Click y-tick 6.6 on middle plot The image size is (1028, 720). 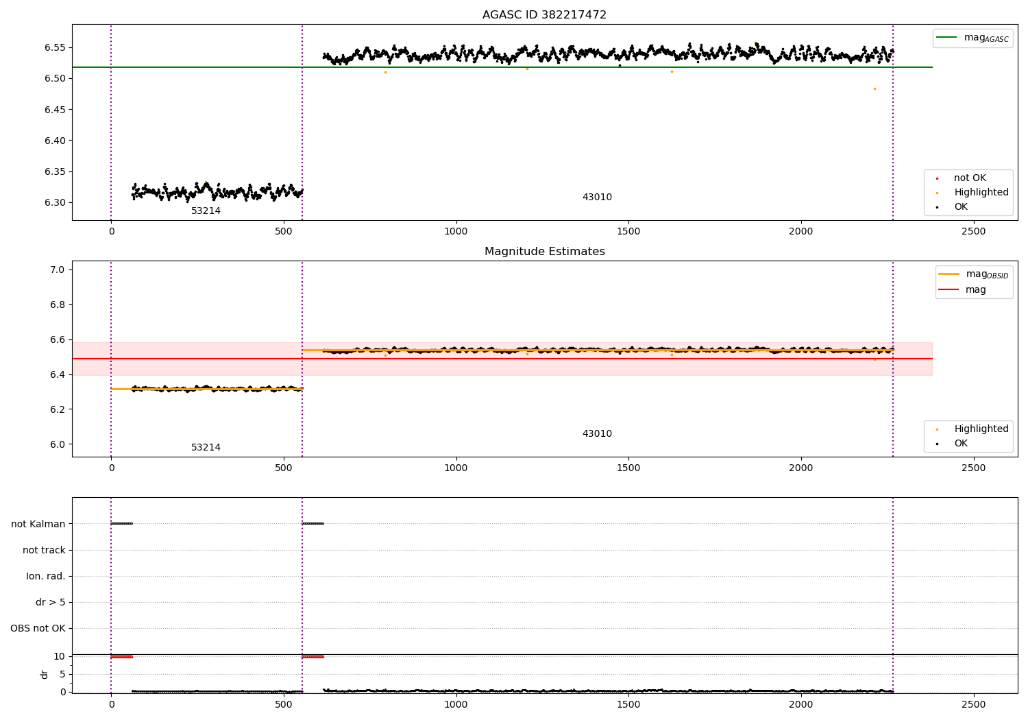(x=58, y=339)
